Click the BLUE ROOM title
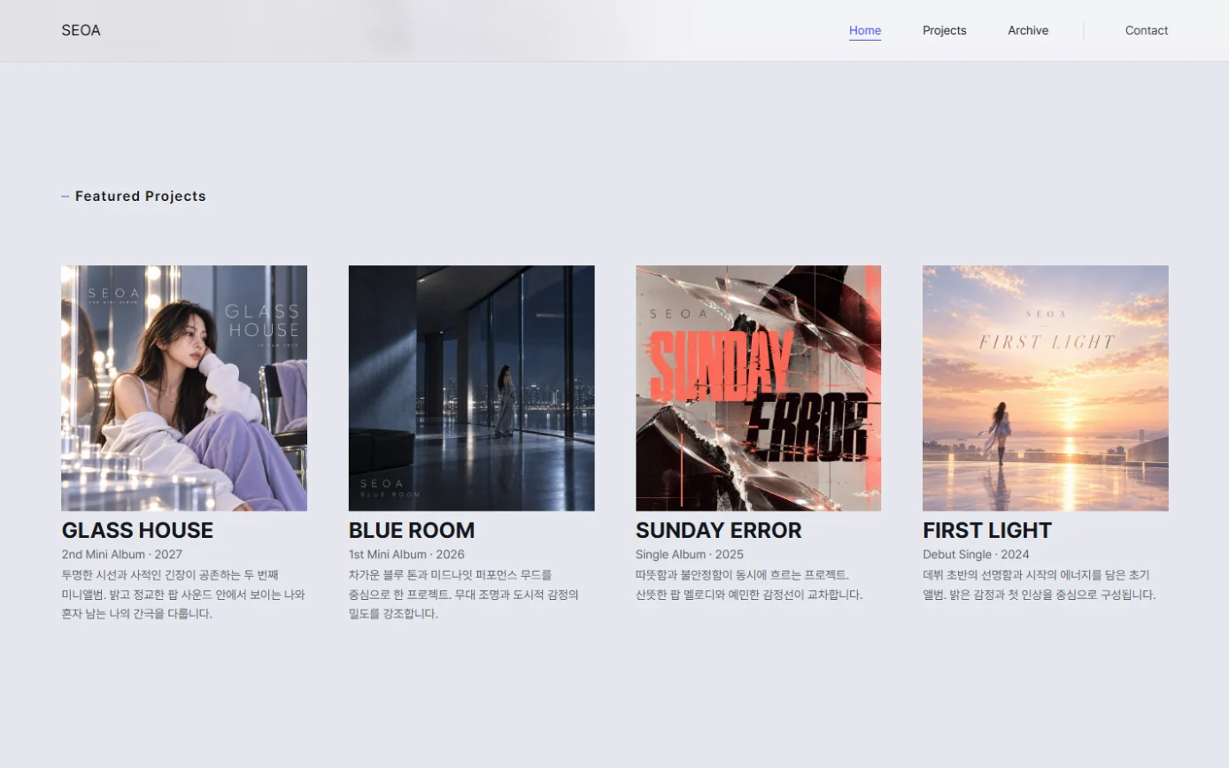This screenshot has height=768, width=1229. 412,531
